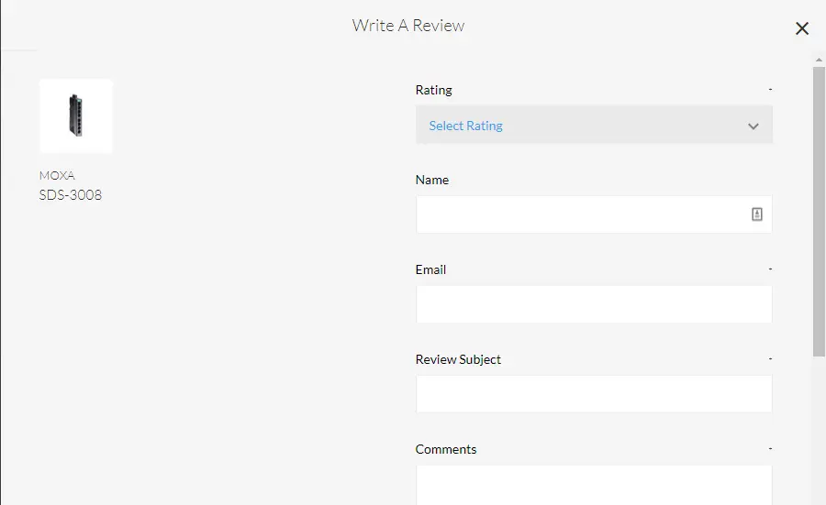
Task: Select the Review Subject input box
Action: [x=593, y=394]
